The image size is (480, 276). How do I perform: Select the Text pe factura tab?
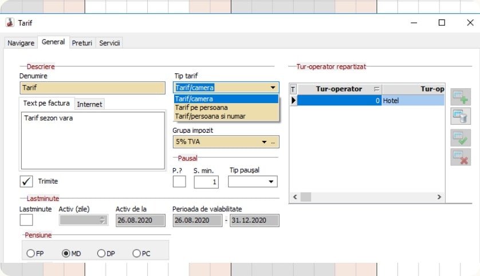(46, 104)
